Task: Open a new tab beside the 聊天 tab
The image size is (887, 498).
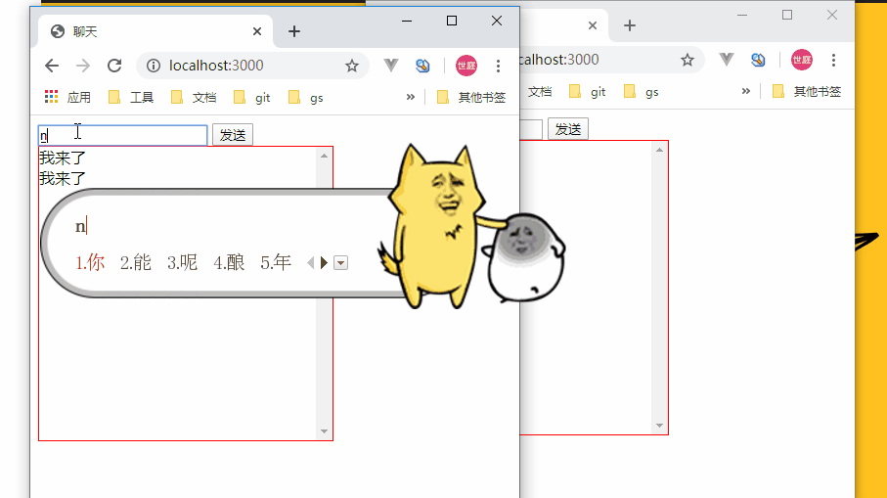Action: coord(294,31)
